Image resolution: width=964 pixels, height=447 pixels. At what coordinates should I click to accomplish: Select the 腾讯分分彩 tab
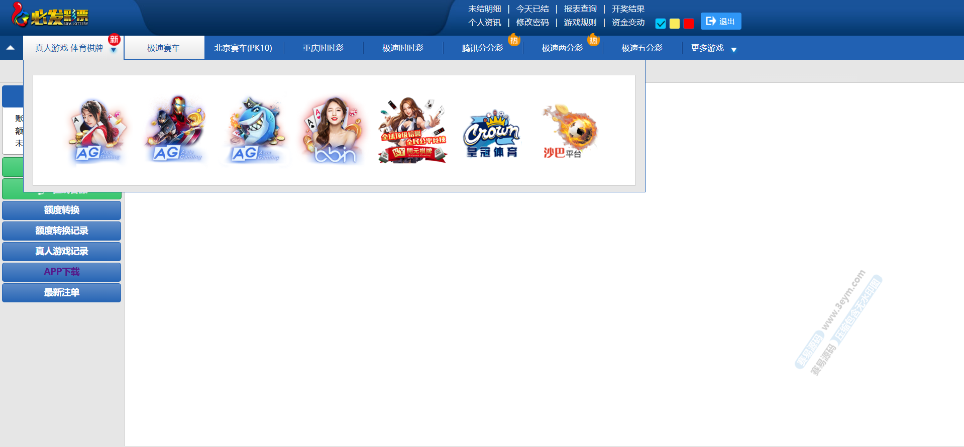tap(482, 48)
